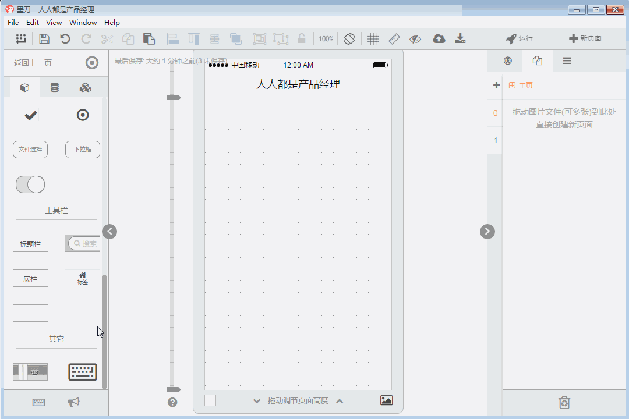The height and width of the screenshot is (419, 629).
Task: Click the 下拉框 dropdown widget
Action: (83, 150)
